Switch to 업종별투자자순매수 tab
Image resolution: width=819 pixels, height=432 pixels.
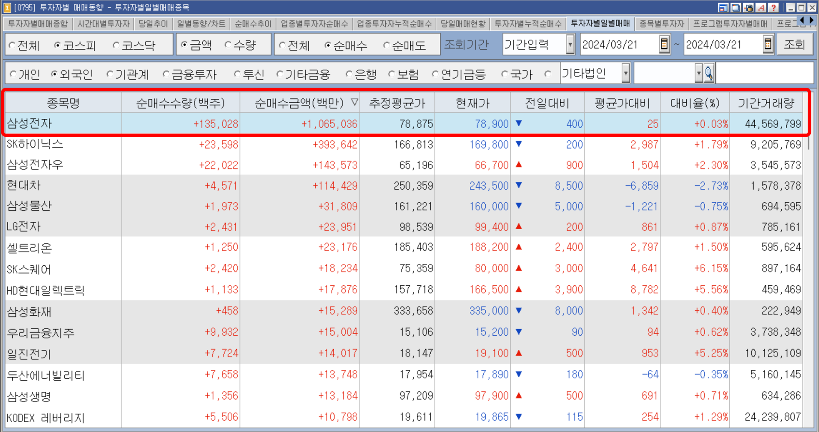coord(314,24)
